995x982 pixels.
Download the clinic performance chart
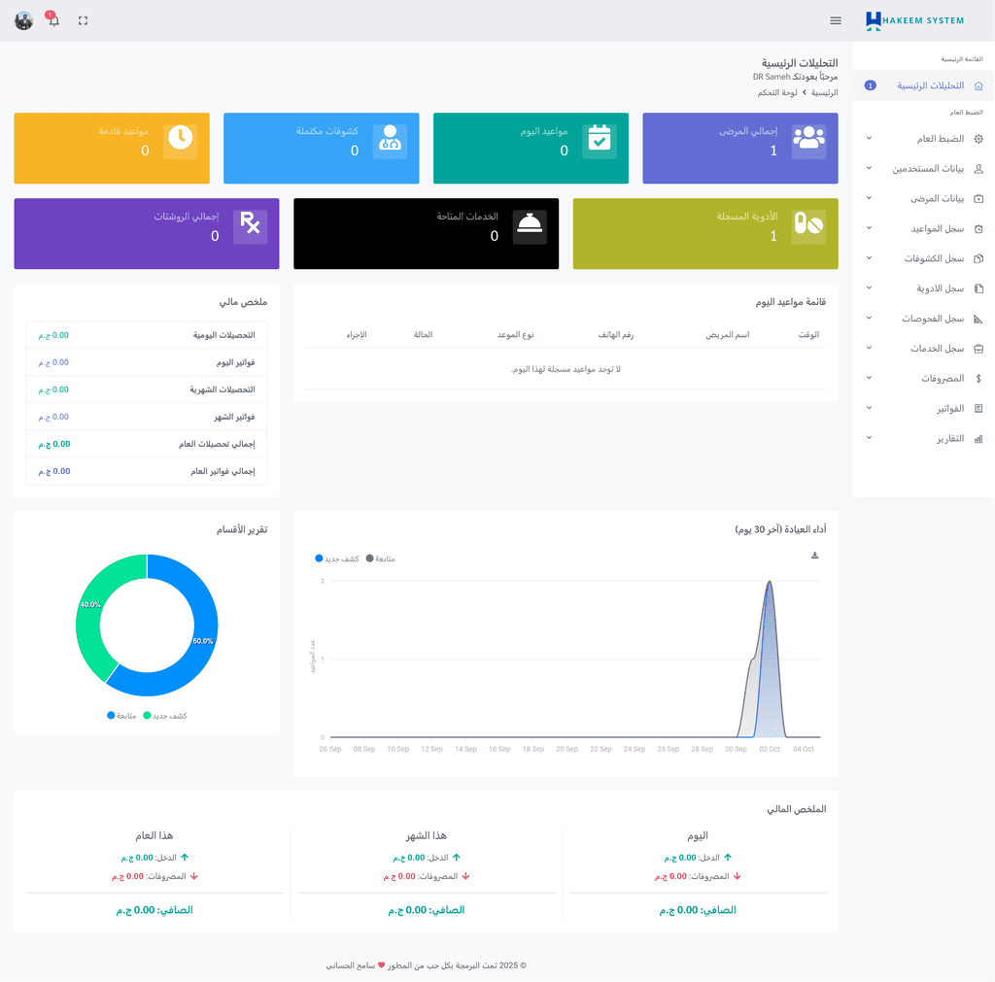[x=814, y=556]
